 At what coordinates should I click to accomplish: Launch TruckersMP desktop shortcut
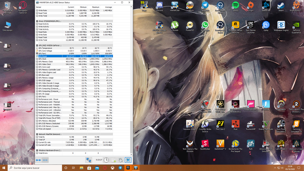(251, 125)
